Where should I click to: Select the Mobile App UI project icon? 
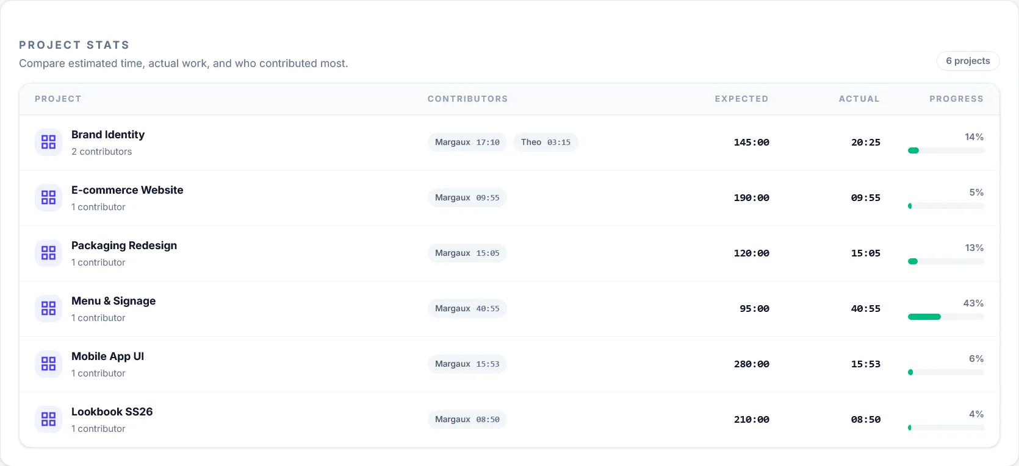click(x=48, y=364)
